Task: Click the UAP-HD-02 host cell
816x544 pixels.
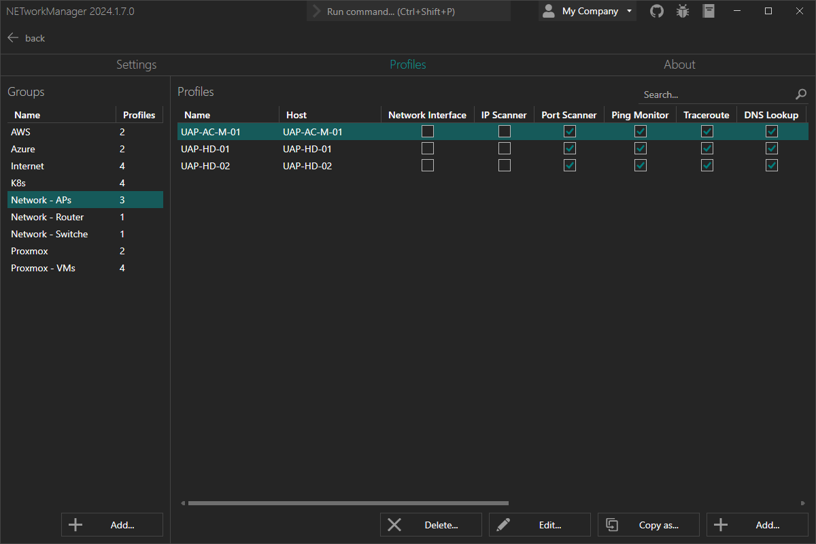Action: click(330, 166)
